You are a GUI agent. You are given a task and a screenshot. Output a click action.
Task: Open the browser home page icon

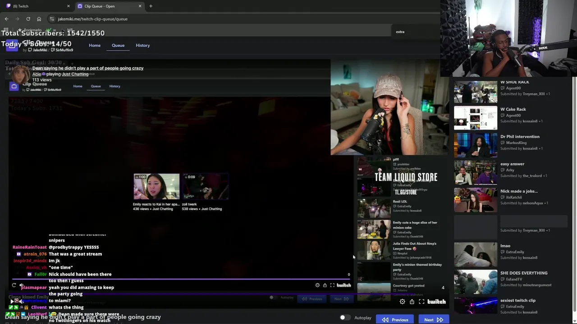39,19
